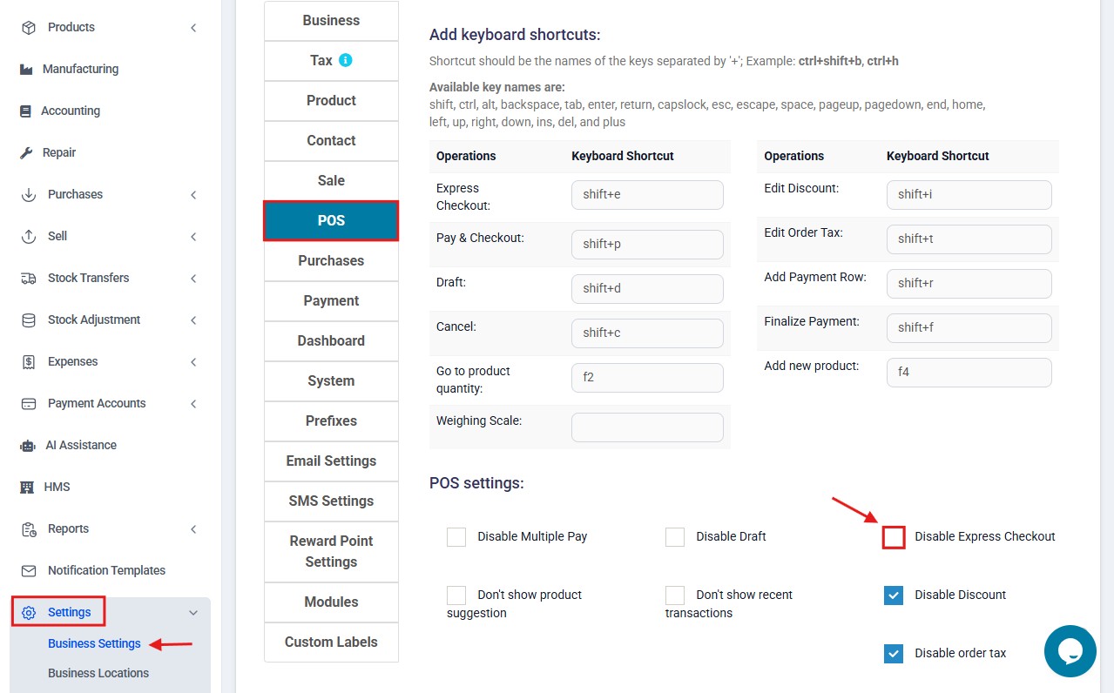Open the chat support bubble icon
This screenshot has width=1114, height=693.
[1070, 651]
